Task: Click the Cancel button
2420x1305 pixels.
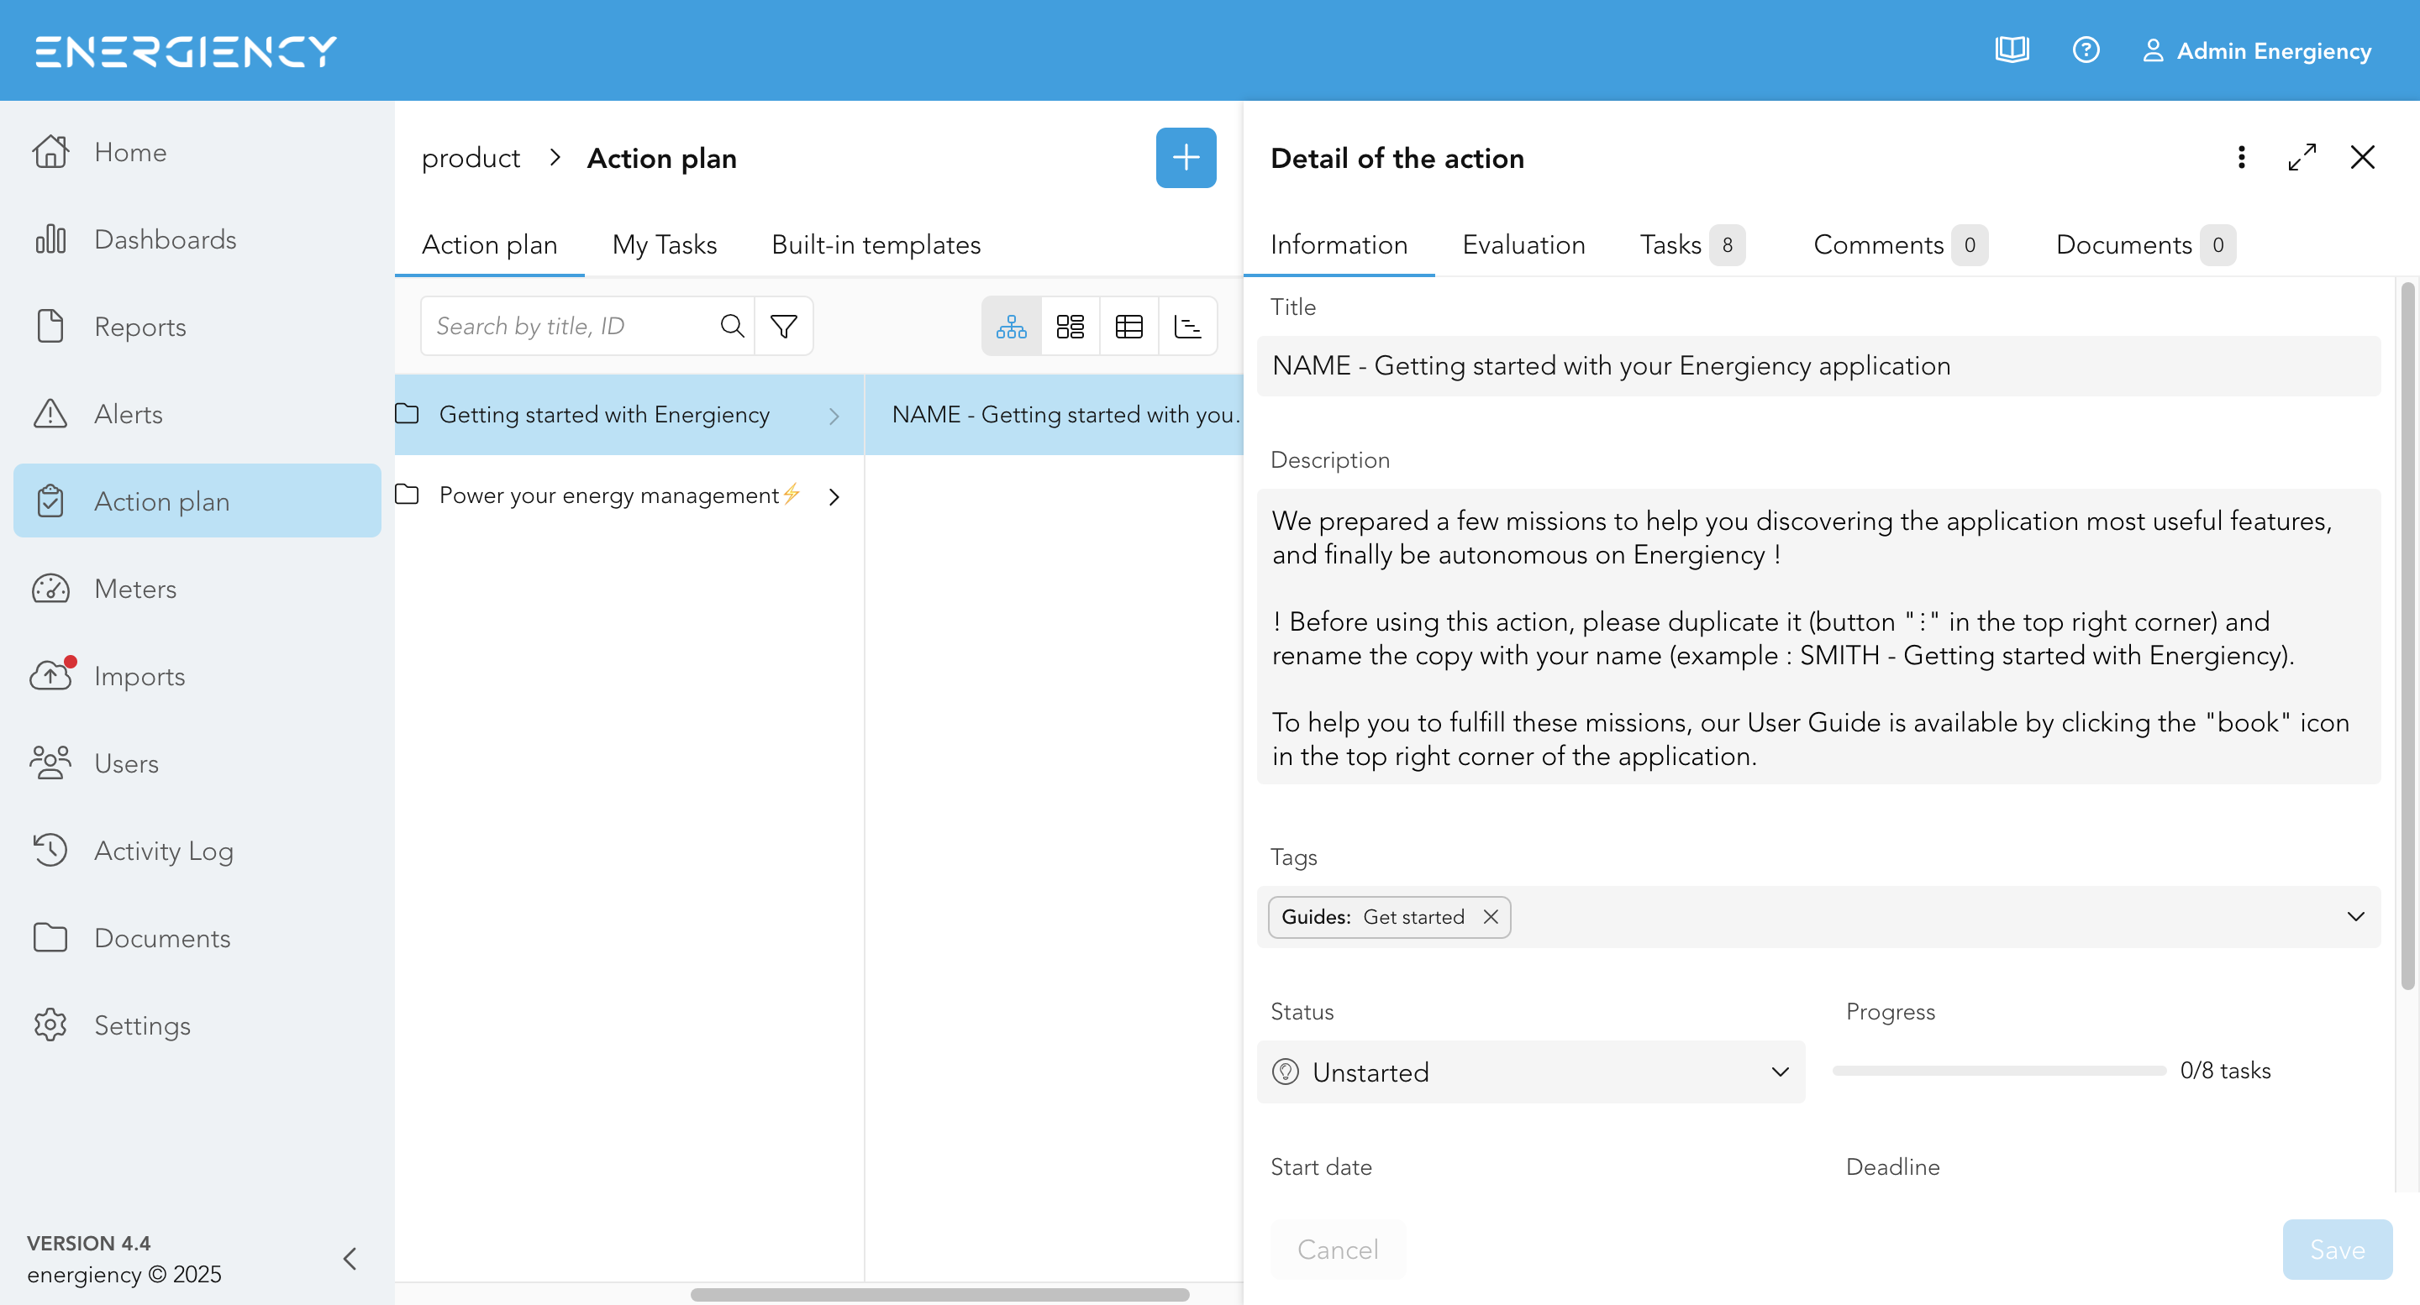Action: click(1337, 1250)
